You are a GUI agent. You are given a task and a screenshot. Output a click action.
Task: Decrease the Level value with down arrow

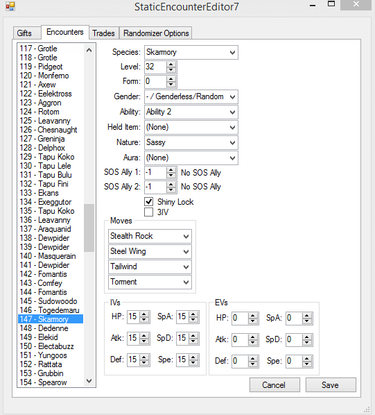pyautogui.click(x=171, y=70)
